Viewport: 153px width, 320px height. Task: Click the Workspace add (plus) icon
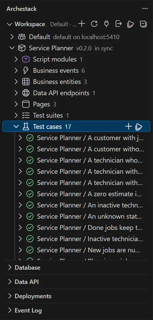(82, 24)
